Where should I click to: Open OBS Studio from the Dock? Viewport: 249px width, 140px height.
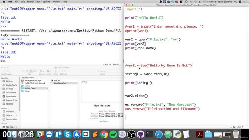[x=132, y=134]
